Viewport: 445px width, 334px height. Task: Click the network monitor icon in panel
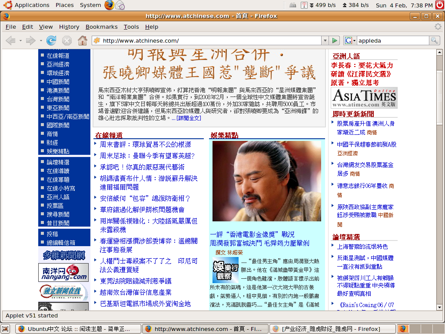tap(304, 5)
